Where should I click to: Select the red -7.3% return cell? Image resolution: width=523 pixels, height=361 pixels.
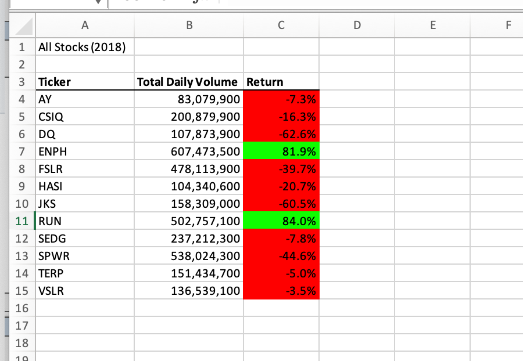pos(281,99)
